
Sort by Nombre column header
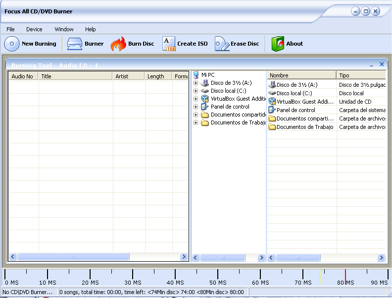point(302,75)
